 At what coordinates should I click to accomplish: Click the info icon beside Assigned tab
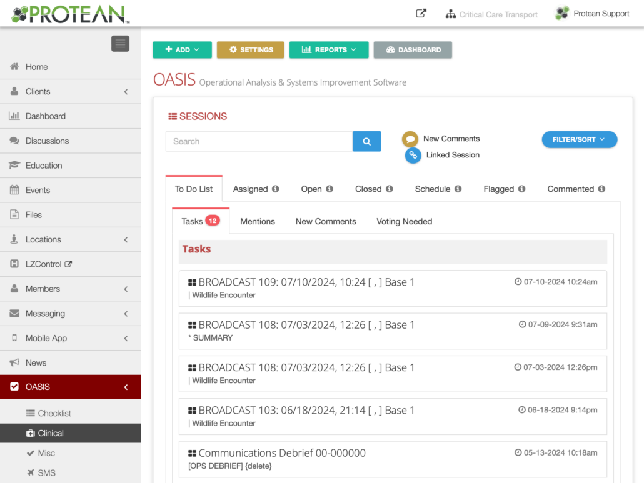275,189
